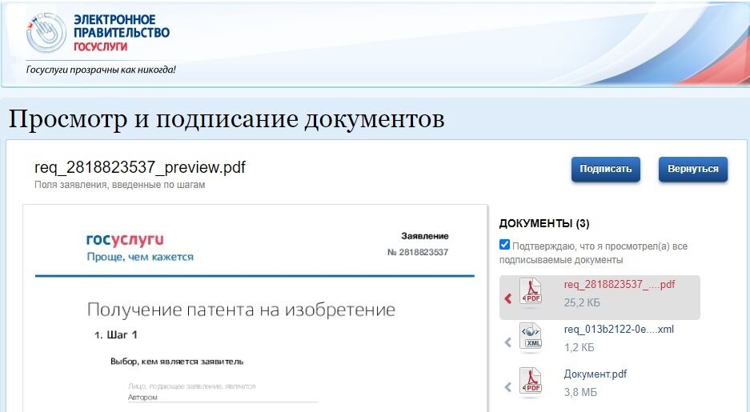This screenshot has height=412, width=750.
Task: Click chevron beside Документ.pdf entry
Action: click(508, 386)
